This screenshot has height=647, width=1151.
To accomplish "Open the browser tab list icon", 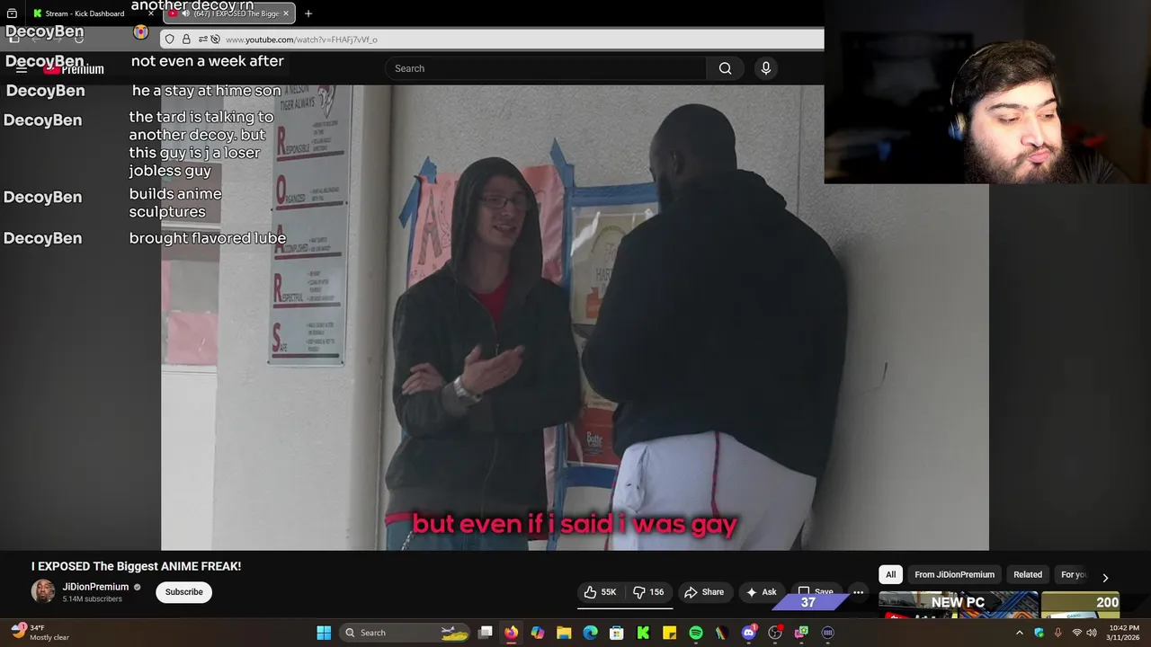I will coord(12,13).
